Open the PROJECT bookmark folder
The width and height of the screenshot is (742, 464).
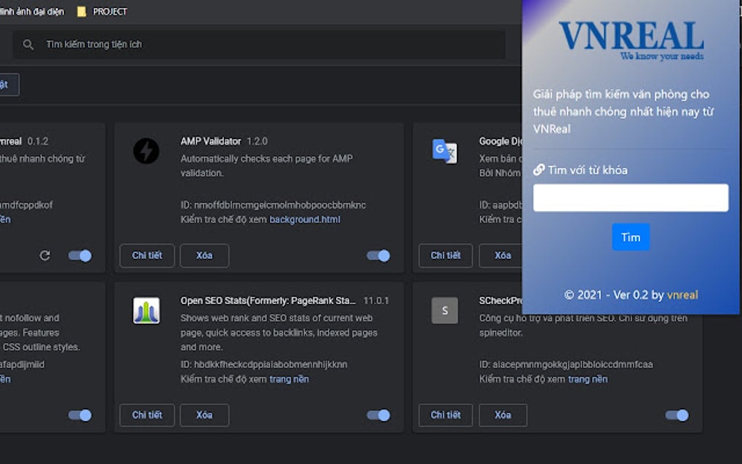point(103,12)
